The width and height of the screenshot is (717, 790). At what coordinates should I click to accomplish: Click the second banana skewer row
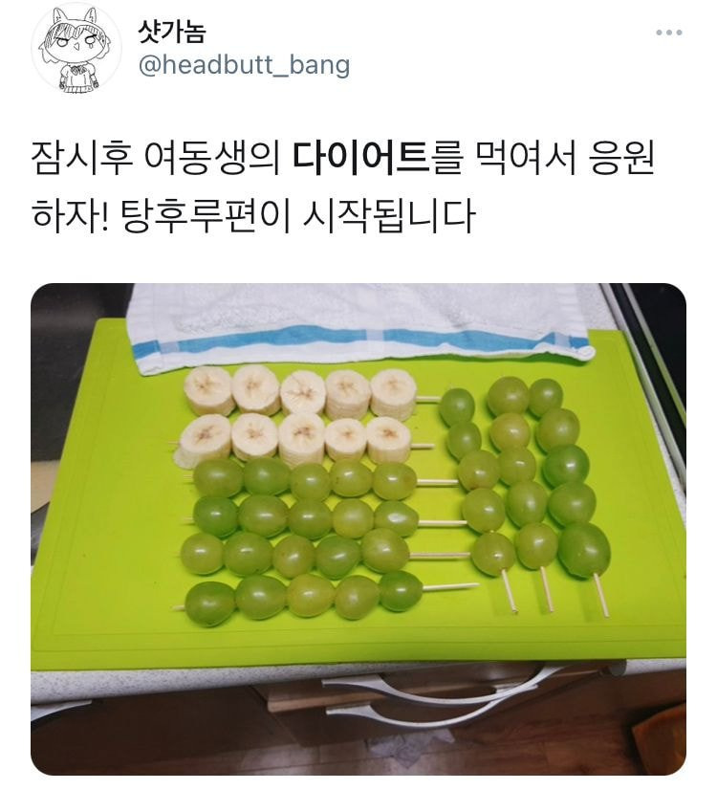(x=302, y=440)
